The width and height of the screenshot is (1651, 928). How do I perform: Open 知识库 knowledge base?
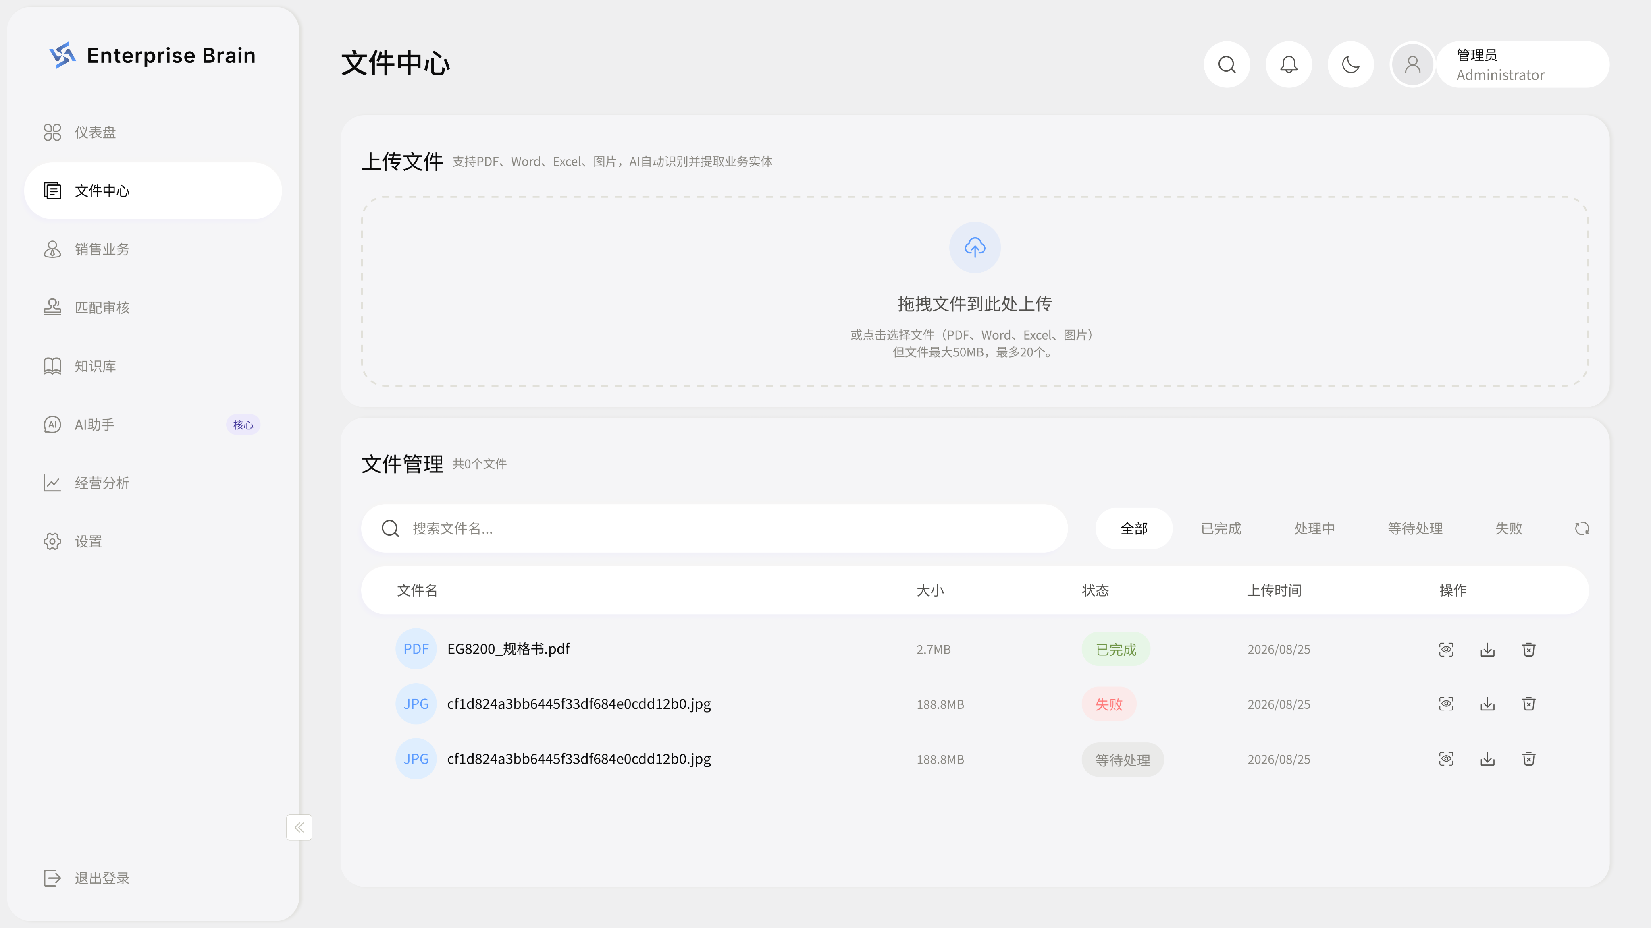tap(152, 367)
